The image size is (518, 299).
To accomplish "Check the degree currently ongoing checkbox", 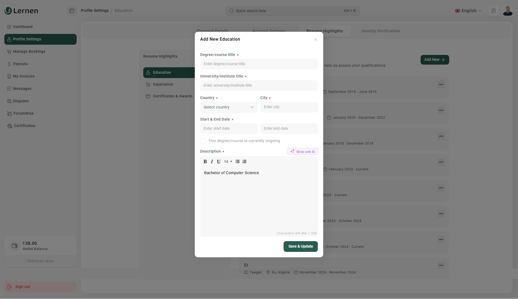I will click(203, 141).
